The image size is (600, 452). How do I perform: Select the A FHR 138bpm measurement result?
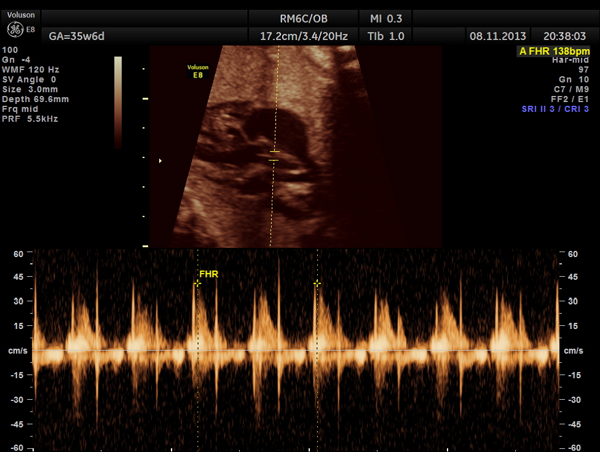tap(554, 52)
